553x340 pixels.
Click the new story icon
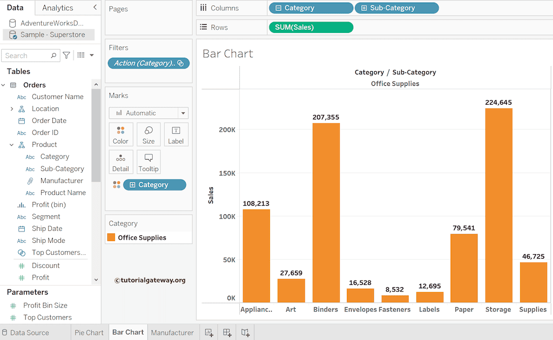click(246, 332)
